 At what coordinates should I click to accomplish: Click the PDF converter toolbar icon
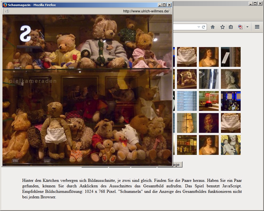(240, 27)
